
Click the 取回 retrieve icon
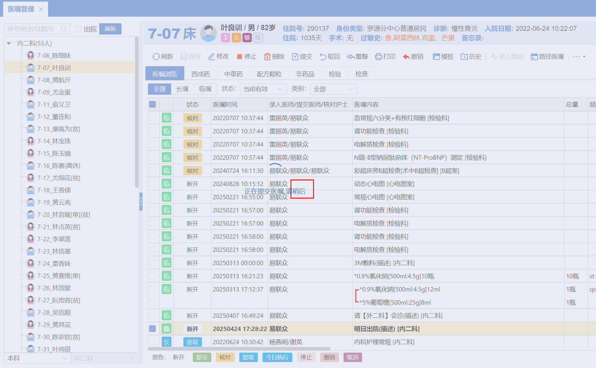[323, 56]
